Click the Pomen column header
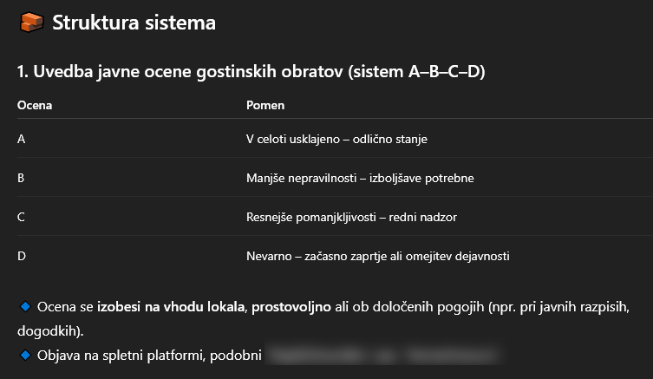Screen dimensions: 653x379 coord(265,105)
